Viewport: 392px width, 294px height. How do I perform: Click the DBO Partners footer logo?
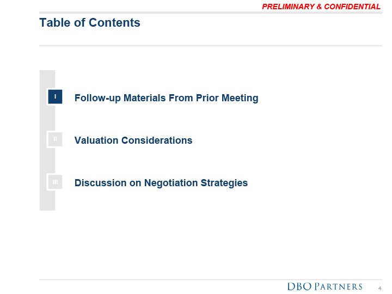[324, 286]
